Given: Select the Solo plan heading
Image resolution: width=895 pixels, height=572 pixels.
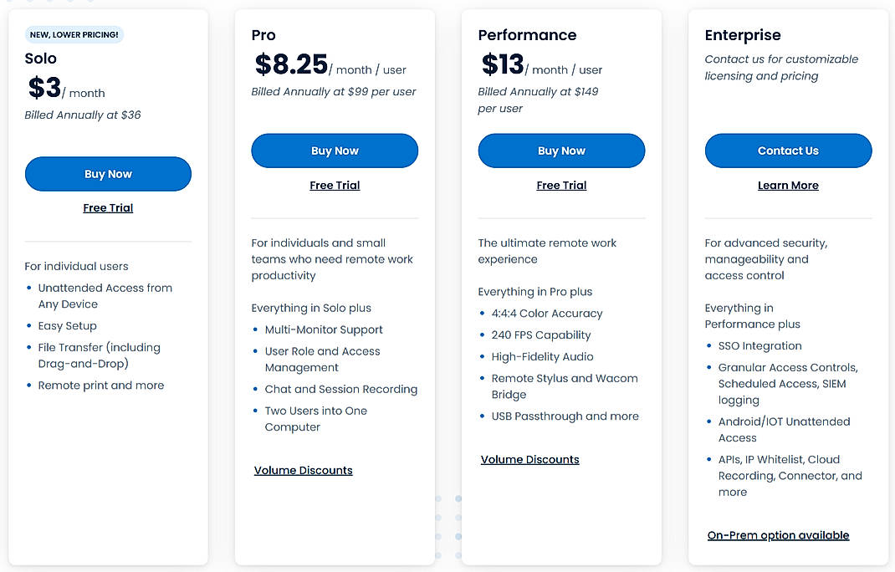Looking at the screenshot, I should (42, 59).
